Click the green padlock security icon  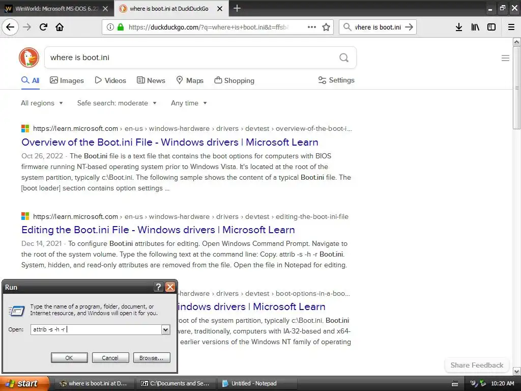[121, 27]
